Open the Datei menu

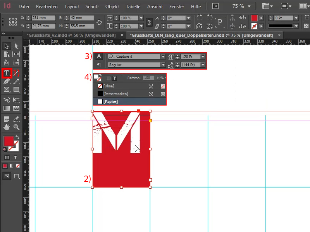coord(24,7)
